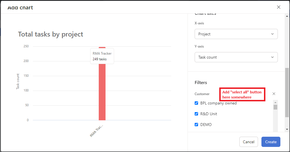Click the filter list scrollbar up arrow
The image size is (290, 152).
click(275, 102)
